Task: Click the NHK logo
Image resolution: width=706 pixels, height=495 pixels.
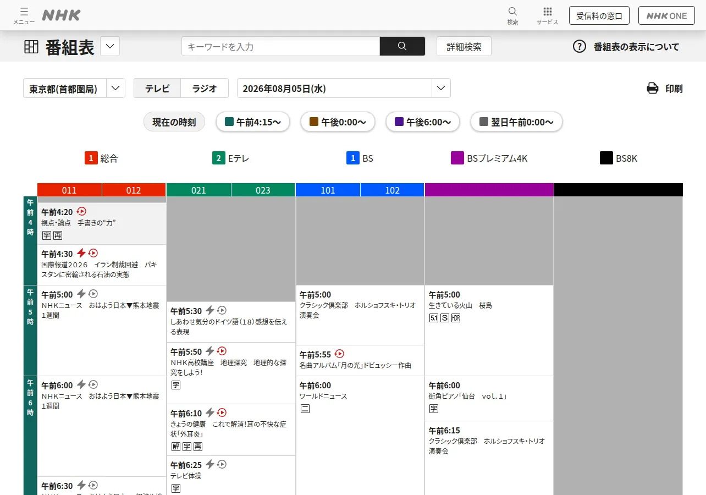Action: point(61,15)
